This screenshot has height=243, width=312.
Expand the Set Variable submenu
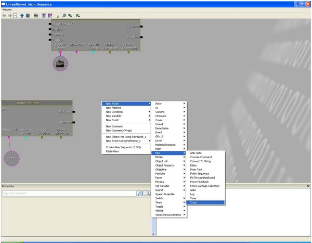click(168, 186)
